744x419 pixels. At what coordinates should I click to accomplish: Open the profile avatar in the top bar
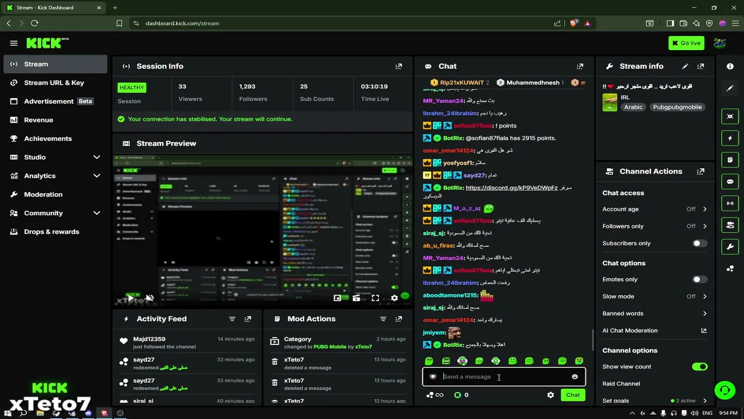click(720, 43)
